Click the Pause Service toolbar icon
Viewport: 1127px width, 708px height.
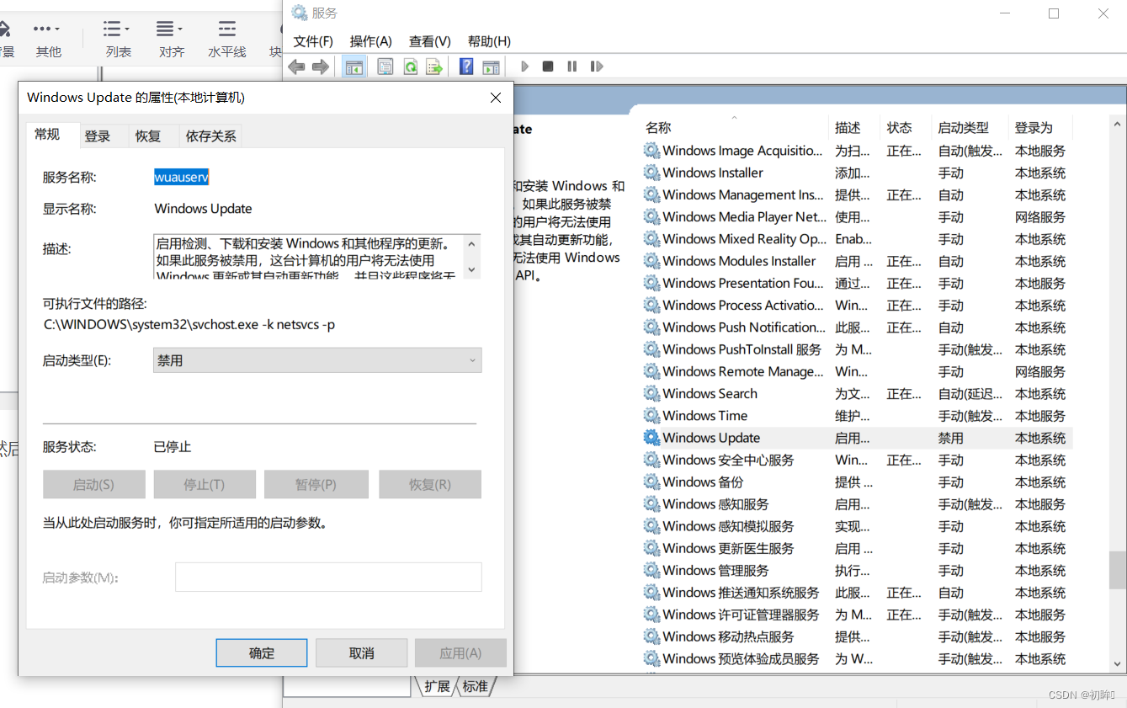click(x=572, y=67)
